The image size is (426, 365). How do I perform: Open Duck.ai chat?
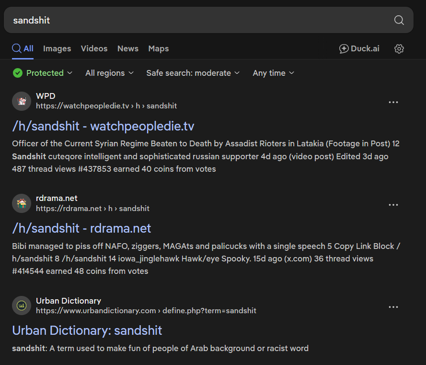359,48
